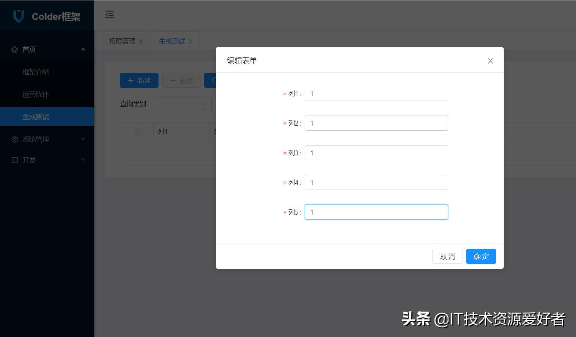Expand the 开发 menu
This screenshot has height=337, width=576.
[x=47, y=160]
